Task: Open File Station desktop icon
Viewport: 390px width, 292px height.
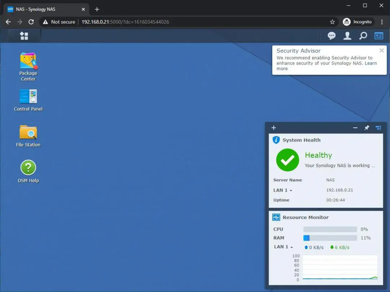Action: pos(28,136)
